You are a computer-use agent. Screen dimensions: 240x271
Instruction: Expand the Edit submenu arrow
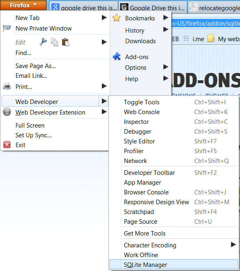point(104,42)
